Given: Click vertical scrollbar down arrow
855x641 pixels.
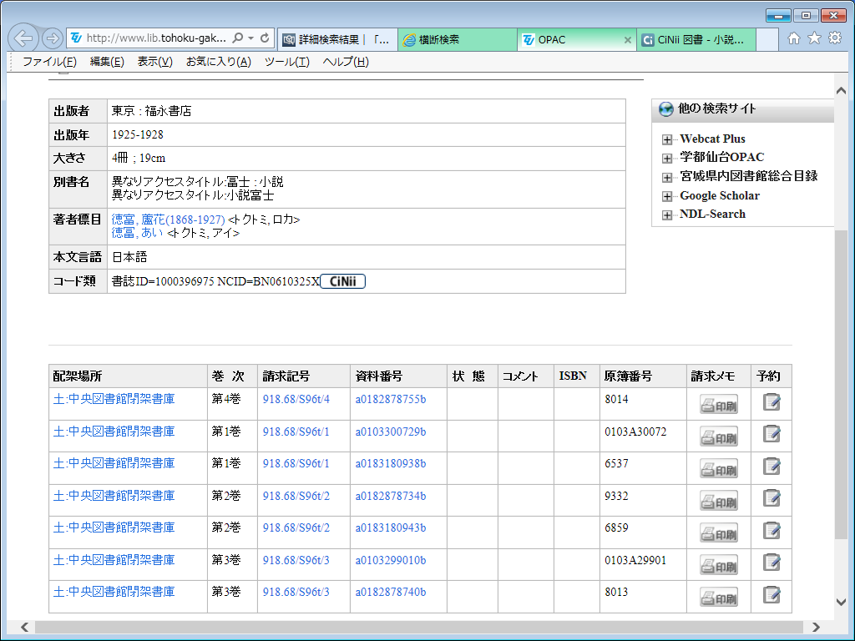Looking at the screenshot, I should 841,602.
